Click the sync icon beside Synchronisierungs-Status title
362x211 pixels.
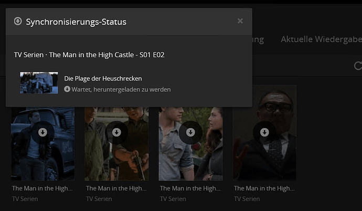point(18,21)
